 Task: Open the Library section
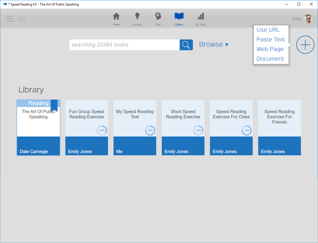pos(179,18)
